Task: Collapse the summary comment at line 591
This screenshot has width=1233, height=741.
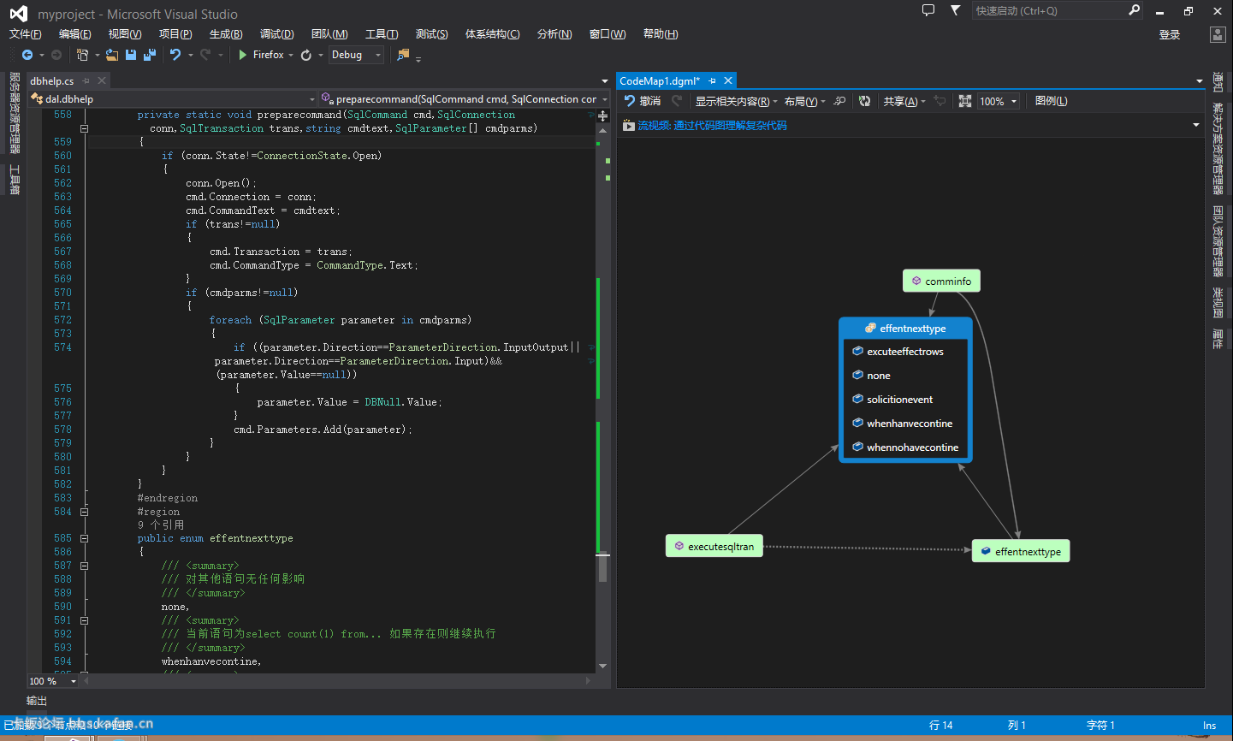Action: [x=84, y=620]
